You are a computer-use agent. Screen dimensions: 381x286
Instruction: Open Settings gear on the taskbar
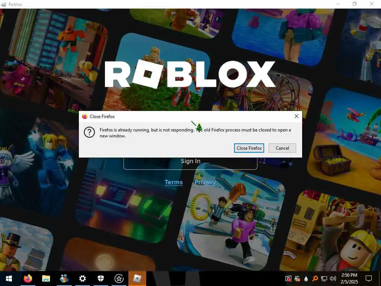click(82, 279)
